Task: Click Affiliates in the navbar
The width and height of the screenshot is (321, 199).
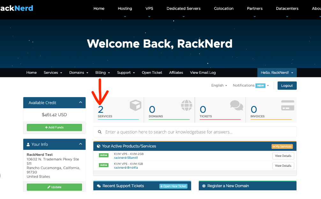Action: tap(176, 73)
